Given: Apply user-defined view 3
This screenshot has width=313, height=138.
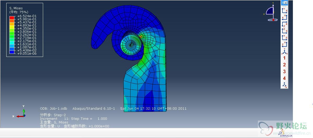Looking at the screenshot, I should [285, 71].
